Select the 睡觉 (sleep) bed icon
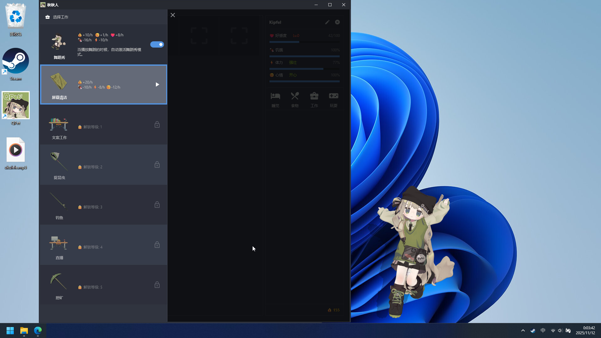The height and width of the screenshot is (338, 601). pyautogui.click(x=275, y=96)
